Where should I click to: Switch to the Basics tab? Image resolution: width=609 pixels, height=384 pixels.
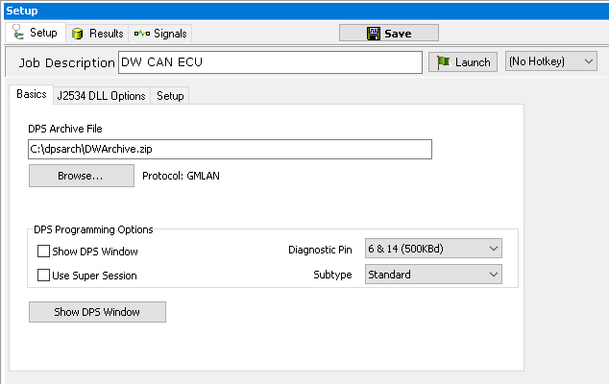click(31, 95)
